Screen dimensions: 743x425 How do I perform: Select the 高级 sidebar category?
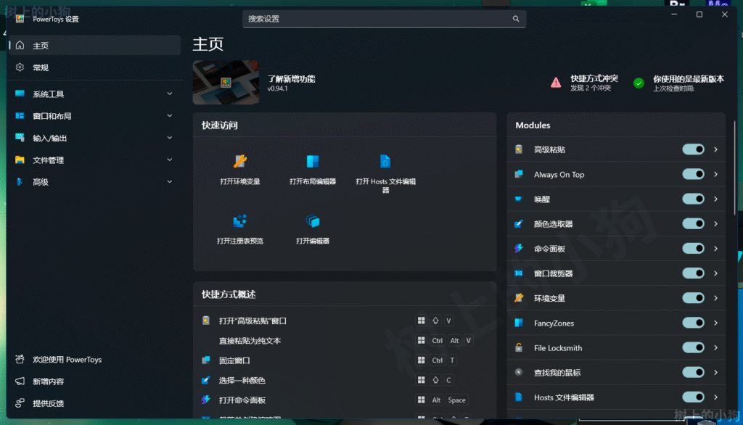tap(95, 181)
